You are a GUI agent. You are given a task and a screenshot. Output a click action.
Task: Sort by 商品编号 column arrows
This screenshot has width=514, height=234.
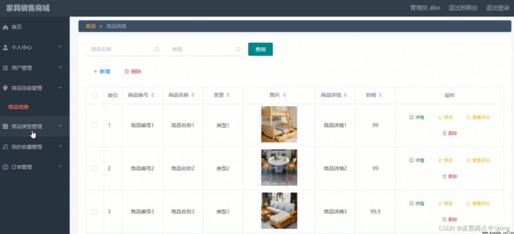pos(152,95)
